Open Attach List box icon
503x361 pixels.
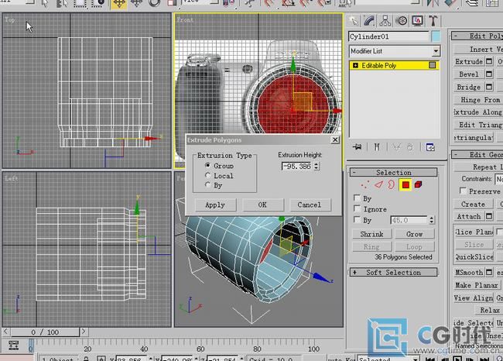[x=489, y=216]
